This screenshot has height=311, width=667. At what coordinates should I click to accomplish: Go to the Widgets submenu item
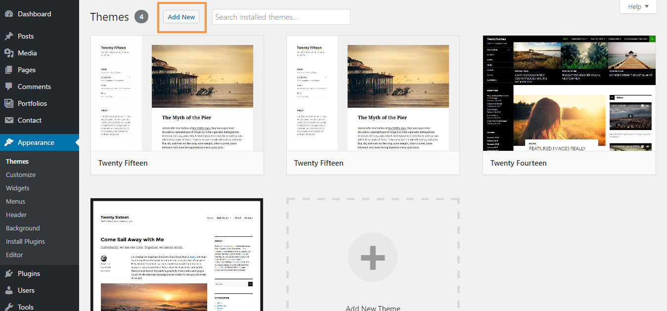click(x=18, y=188)
